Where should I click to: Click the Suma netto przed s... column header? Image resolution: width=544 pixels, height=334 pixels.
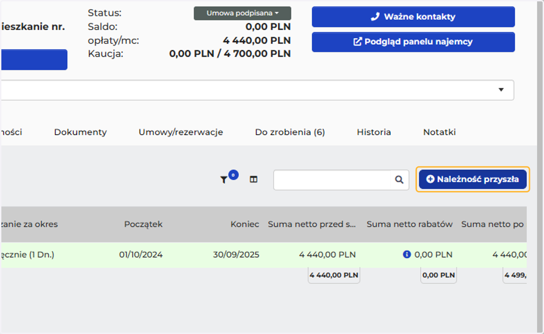(x=312, y=224)
